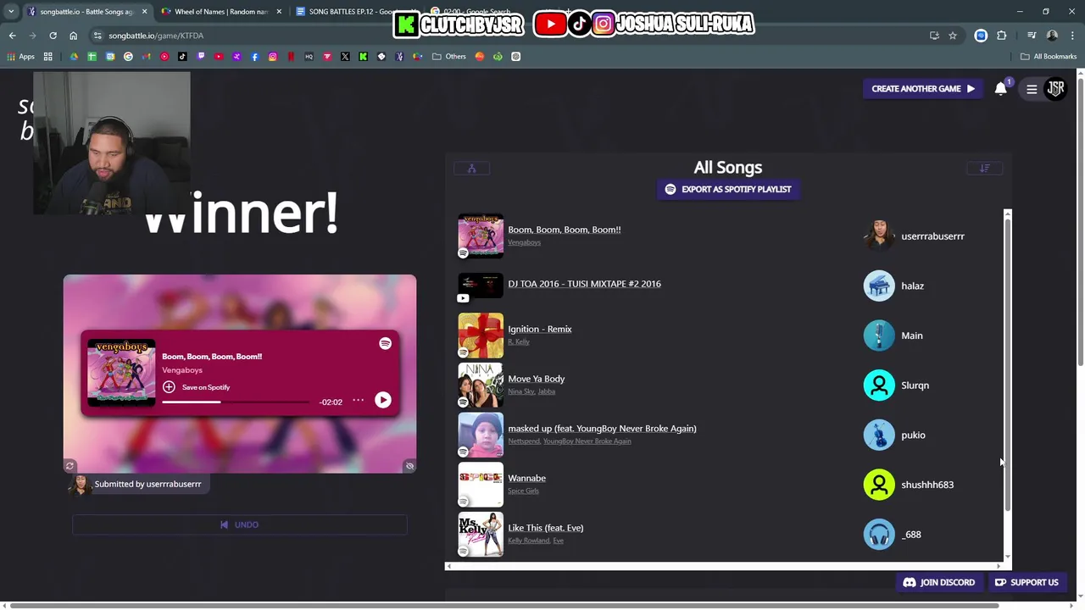Click the Move Ya Body album thumbnail
The image size is (1085, 610).
tap(481, 385)
